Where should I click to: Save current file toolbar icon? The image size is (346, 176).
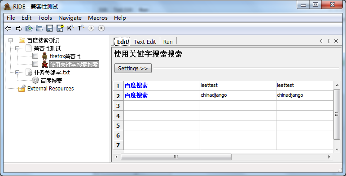(49, 28)
